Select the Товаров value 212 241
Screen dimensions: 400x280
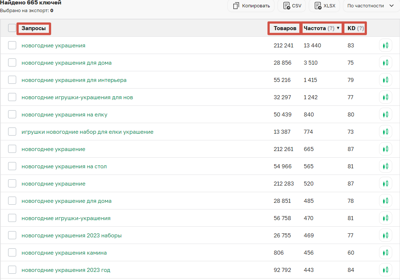click(283, 46)
